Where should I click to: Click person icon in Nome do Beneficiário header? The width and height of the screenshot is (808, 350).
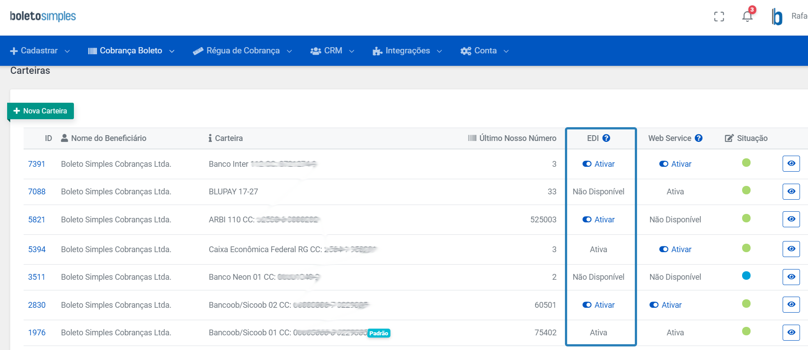coord(65,138)
